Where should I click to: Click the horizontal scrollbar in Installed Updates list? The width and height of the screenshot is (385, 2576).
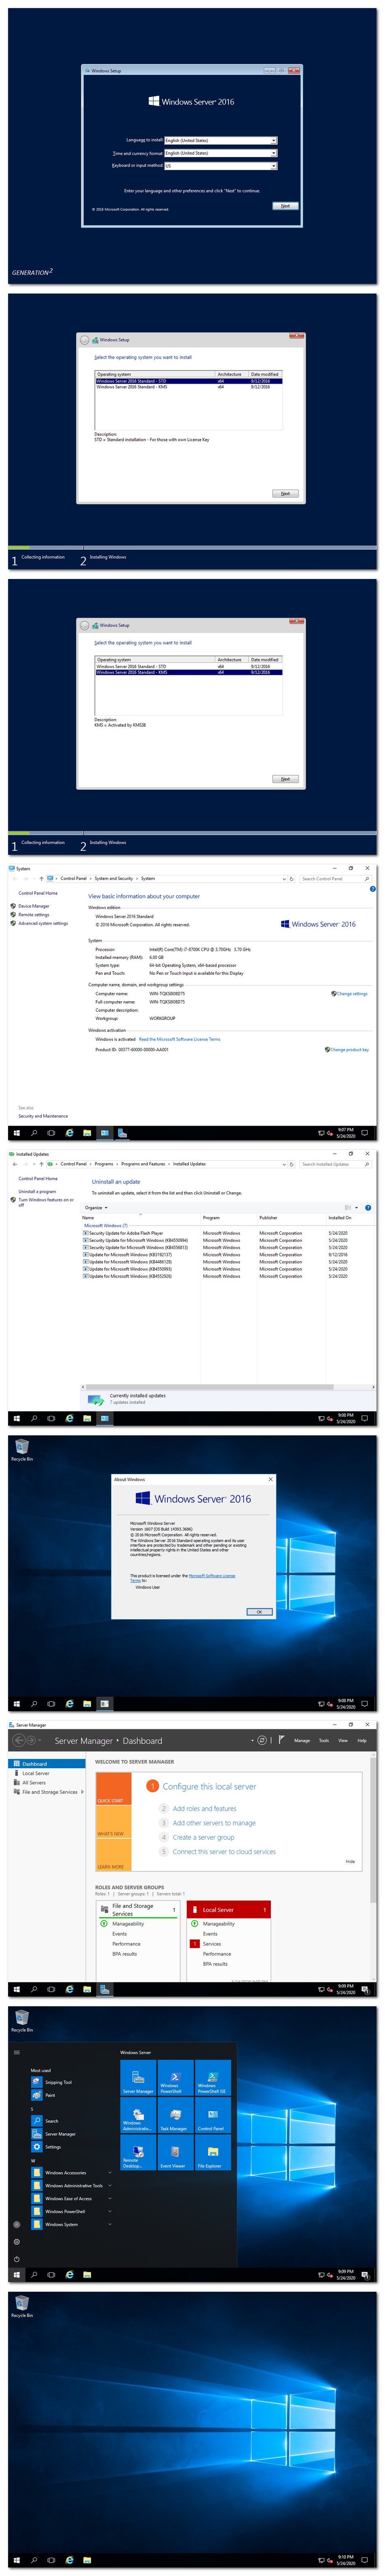pyautogui.click(x=209, y=1387)
